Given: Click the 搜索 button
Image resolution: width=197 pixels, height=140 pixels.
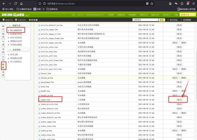Looking at the screenshot, I should [162, 20].
